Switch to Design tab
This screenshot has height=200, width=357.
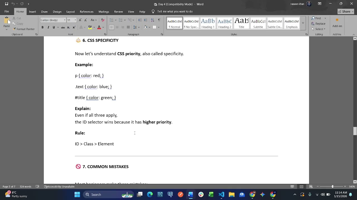tap(57, 11)
